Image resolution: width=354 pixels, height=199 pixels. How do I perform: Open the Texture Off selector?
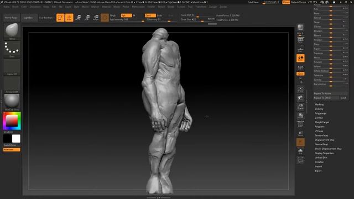point(12,85)
